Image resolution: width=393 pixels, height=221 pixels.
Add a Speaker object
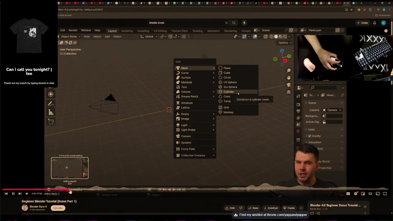tap(195, 142)
